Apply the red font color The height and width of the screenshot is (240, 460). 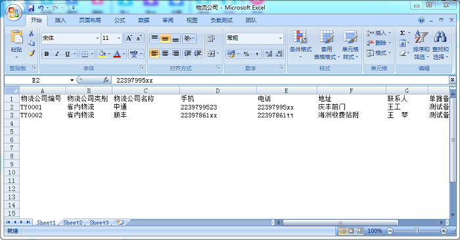click(x=117, y=54)
